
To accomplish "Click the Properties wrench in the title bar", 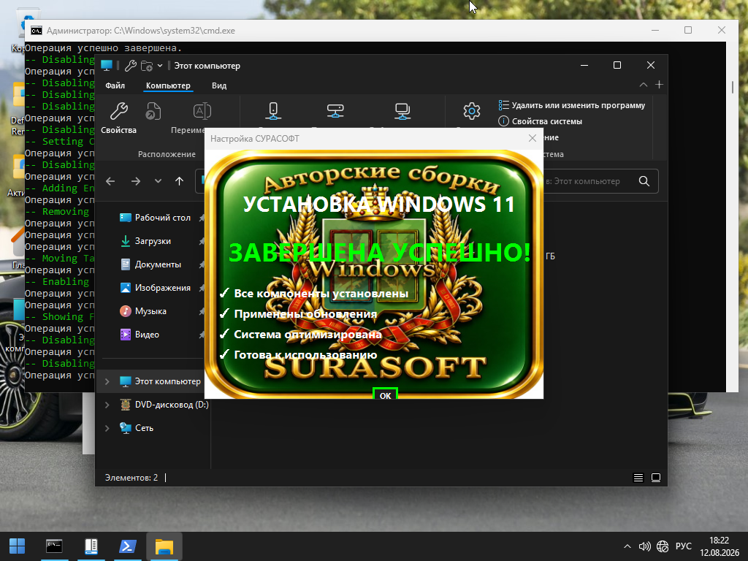I will (x=130, y=65).
